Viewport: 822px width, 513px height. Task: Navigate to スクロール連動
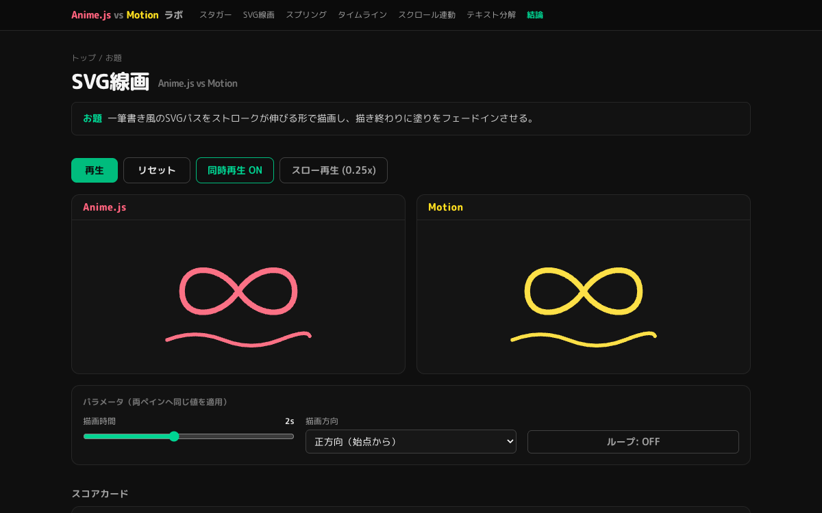(427, 15)
